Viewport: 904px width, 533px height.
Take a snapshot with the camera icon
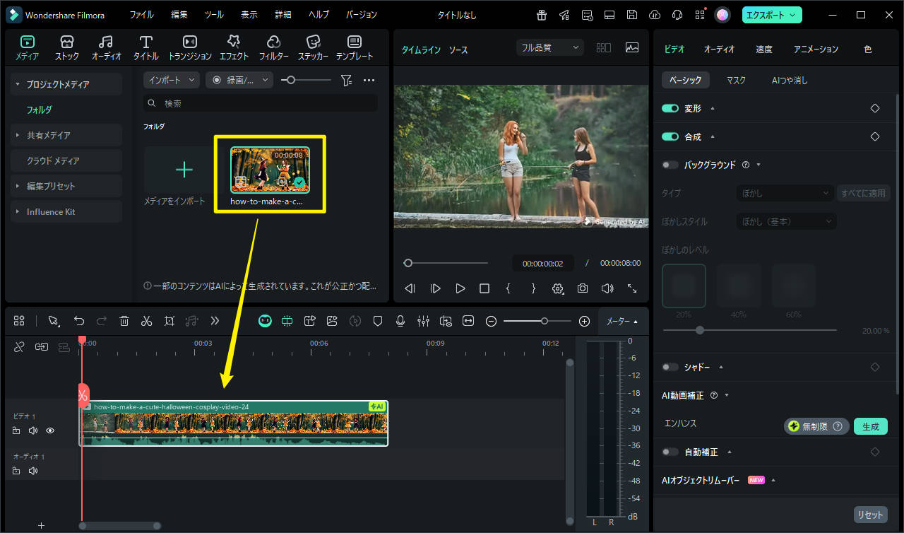582,288
